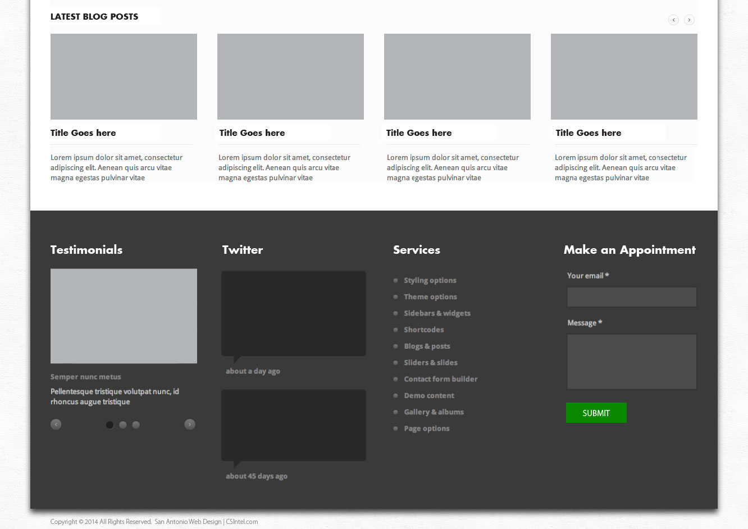Viewport: 748px width, 529px height.
Task: Open the Styling options service link
Action: point(430,280)
